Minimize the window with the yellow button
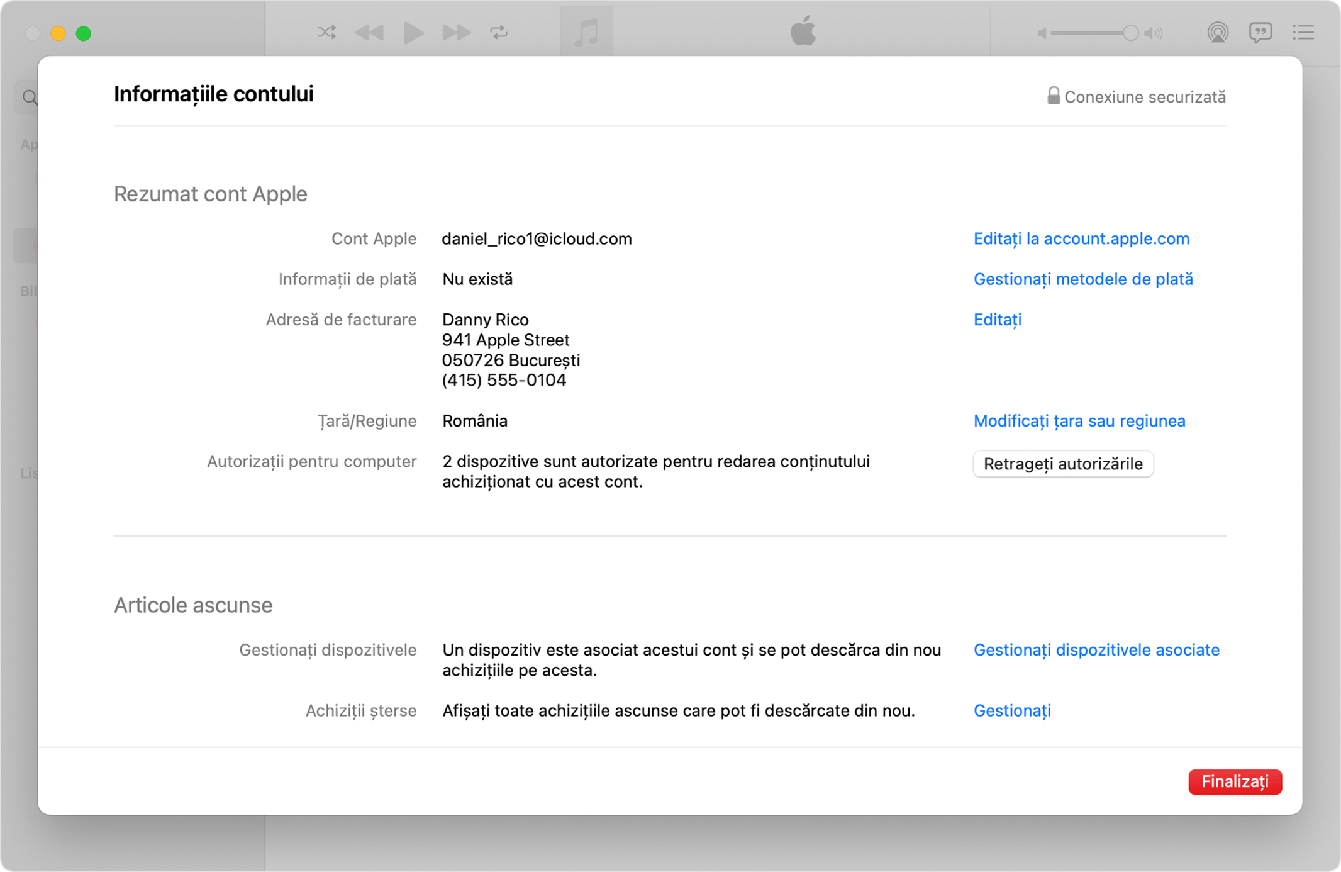 tap(58, 33)
